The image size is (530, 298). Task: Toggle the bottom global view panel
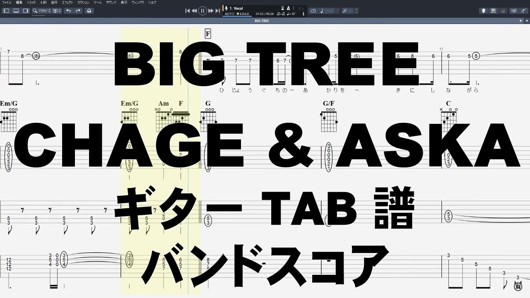tap(16, 11)
